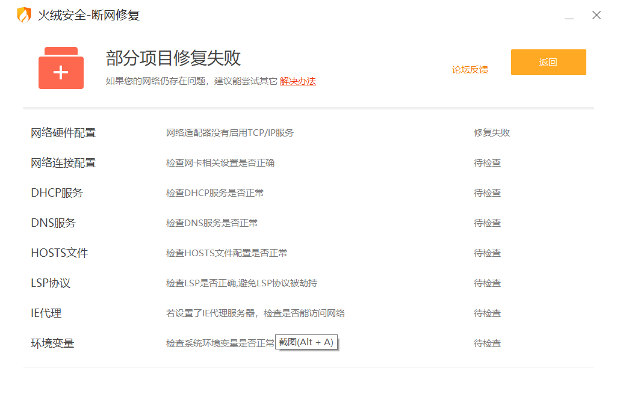Viewport: 617px width, 406px height.
Task: Click the 环境变量 row label
Action: pyautogui.click(x=52, y=343)
